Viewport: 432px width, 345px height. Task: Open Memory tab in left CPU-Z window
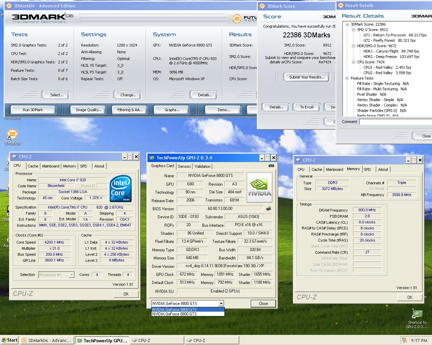coord(70,166)
